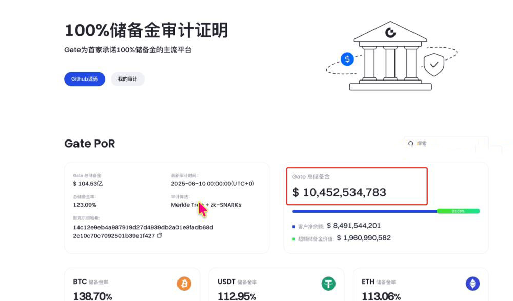Click the ETH Ethereum coin icon
Screen dimensions: 513x301
click(472, 283)
